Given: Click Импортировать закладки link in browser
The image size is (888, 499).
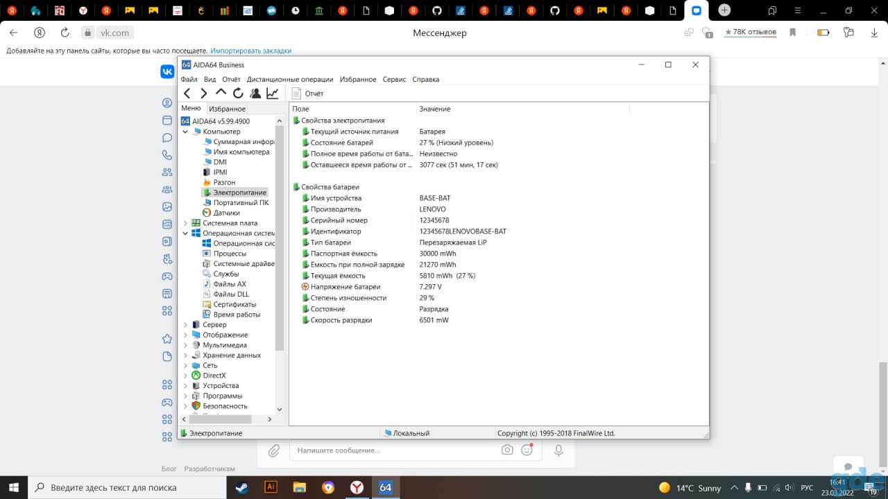Looking at the screenshot, I should coord(251,51).
